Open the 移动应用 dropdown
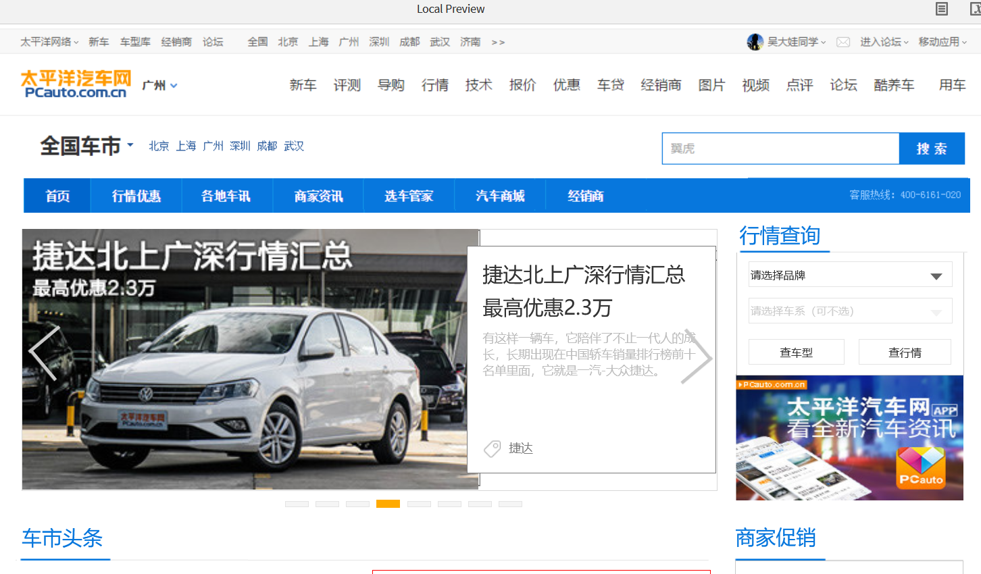The height and width of the screenshot is (574, 981). (x=942, y=42)
